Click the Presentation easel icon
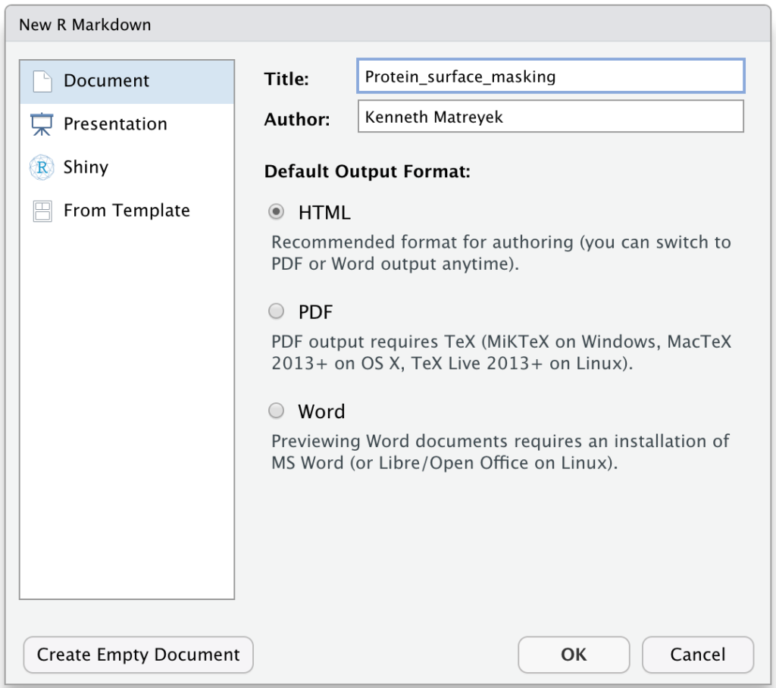Image resolution: width=776 pixels, height=688 pixels. (42, 124)
